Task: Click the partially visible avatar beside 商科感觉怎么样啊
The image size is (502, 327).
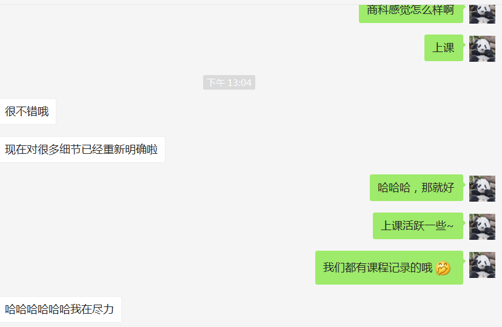Action: pos(482,14)
